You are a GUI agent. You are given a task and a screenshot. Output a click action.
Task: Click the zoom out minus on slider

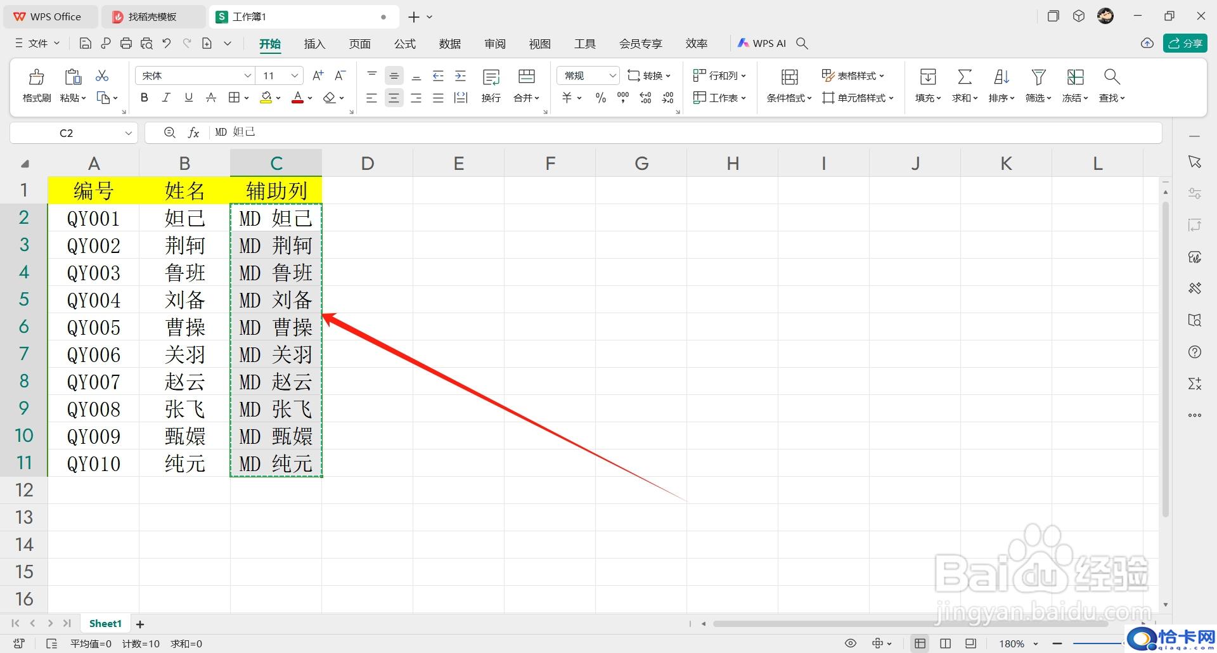[1057, 643]
